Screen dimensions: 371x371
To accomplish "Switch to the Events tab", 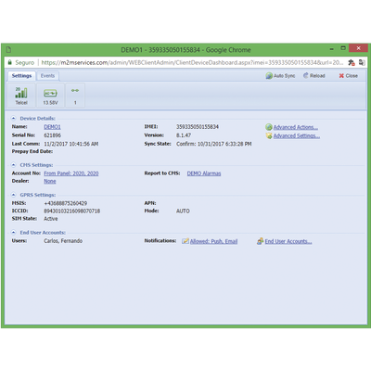I will coord(47,76).
